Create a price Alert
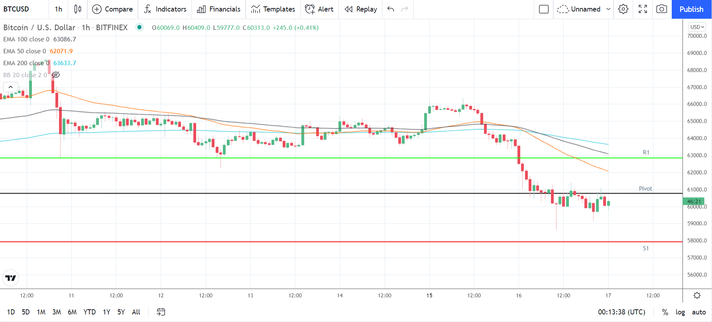This screenshot has width=712, height=322. (319, 9)
